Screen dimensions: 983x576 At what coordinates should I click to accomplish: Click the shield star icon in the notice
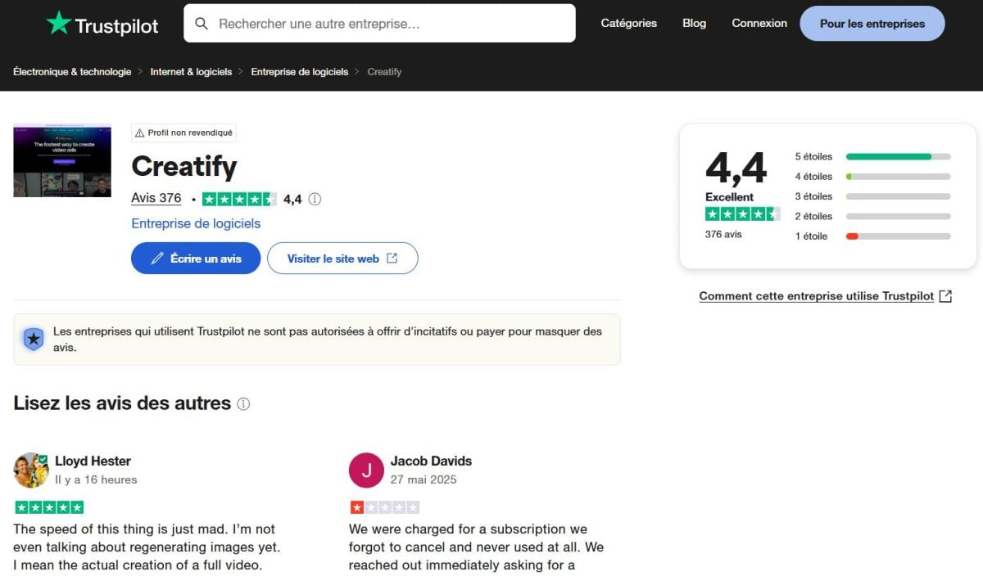34,340
